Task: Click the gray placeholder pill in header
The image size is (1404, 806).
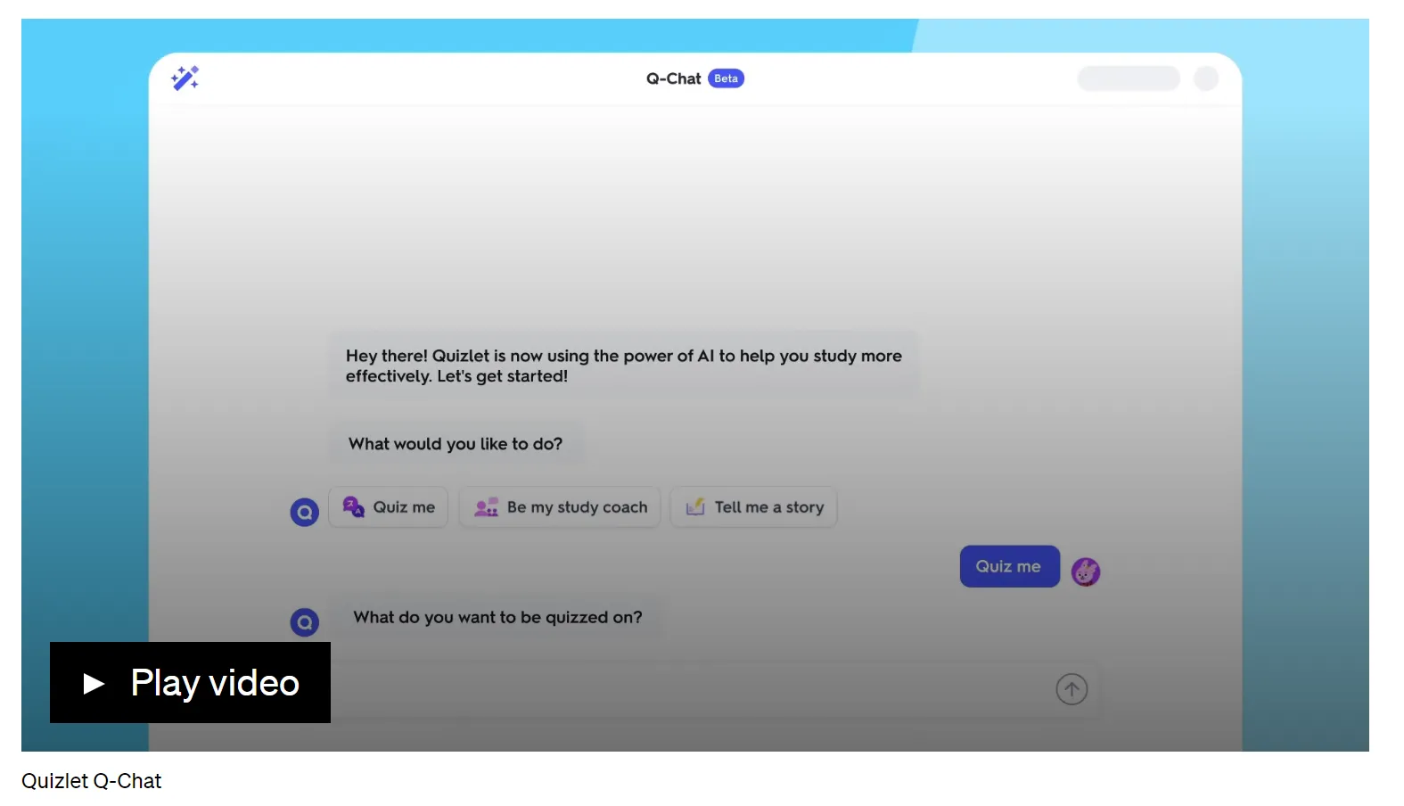Action: coord(1129,78)
